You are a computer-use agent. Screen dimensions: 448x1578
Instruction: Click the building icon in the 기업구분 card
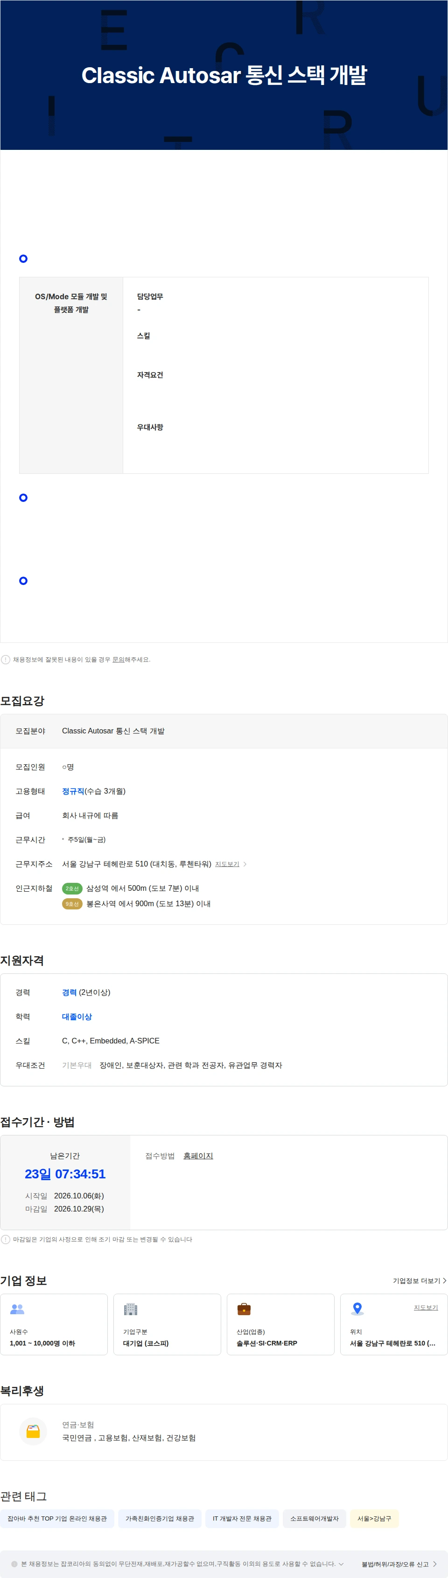130,1309
